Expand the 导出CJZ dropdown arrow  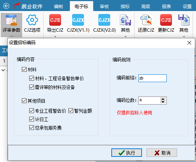click(55, 36)
